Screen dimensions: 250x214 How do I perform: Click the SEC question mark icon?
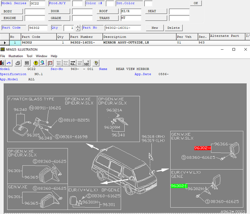click(x=86, y=63)
